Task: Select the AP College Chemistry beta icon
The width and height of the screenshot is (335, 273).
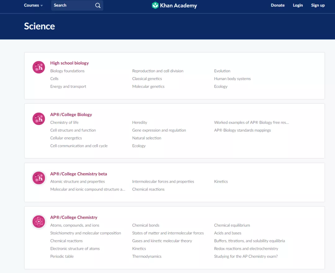Action: tap(39, 178)
